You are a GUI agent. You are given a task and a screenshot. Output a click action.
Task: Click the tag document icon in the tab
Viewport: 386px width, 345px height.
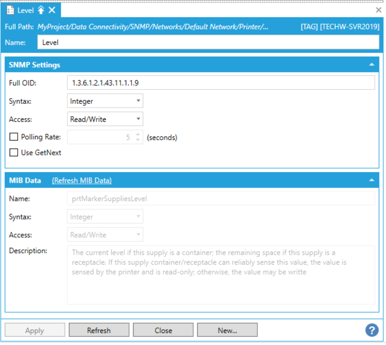(11, 10)
